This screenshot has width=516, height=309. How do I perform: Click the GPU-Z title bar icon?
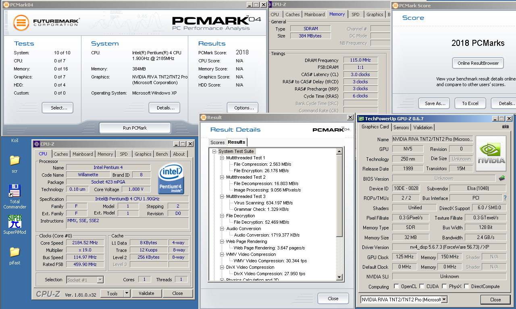[x=361, y=119]
